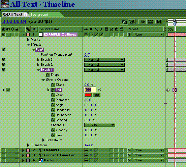Collapse Stroke Options group

pos(43,80)
